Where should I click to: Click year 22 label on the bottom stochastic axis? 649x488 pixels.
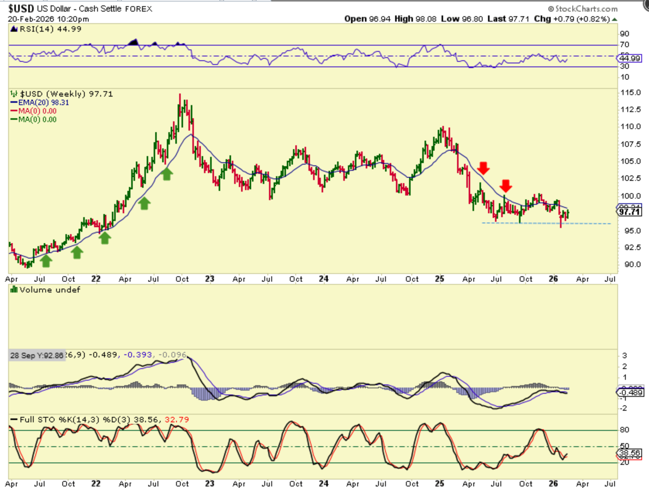click(96, 483)
